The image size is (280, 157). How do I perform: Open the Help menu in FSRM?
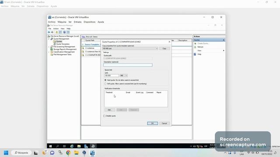tap(69, 29)
